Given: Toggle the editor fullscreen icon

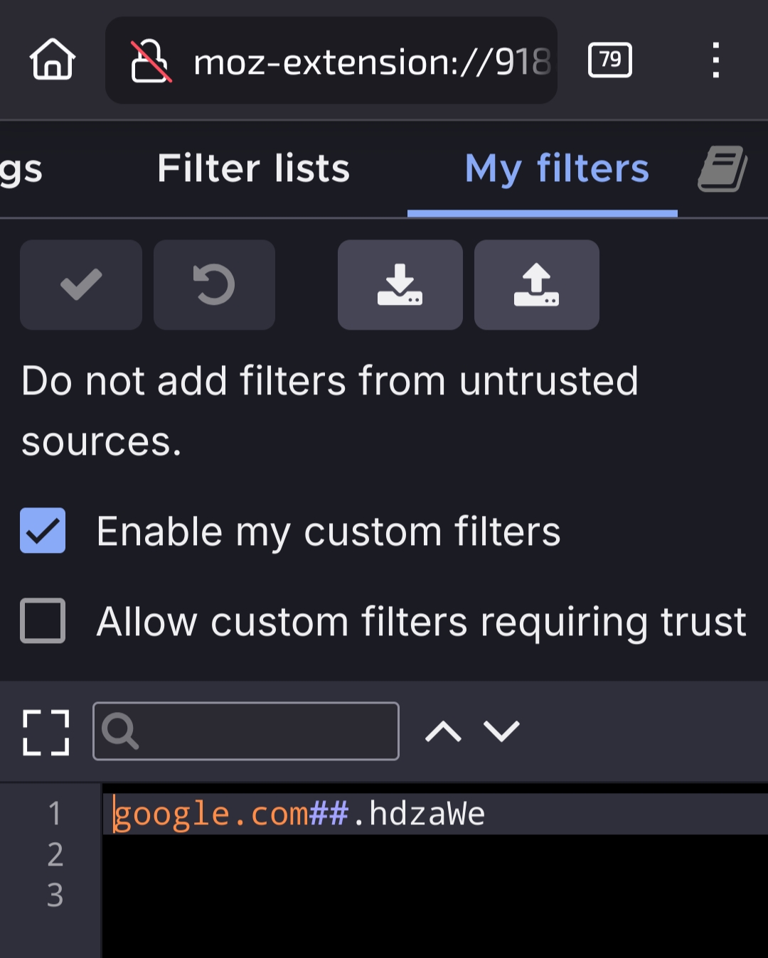Looking at the screenshot, I should pyautogui.click(x=46, y=732).
